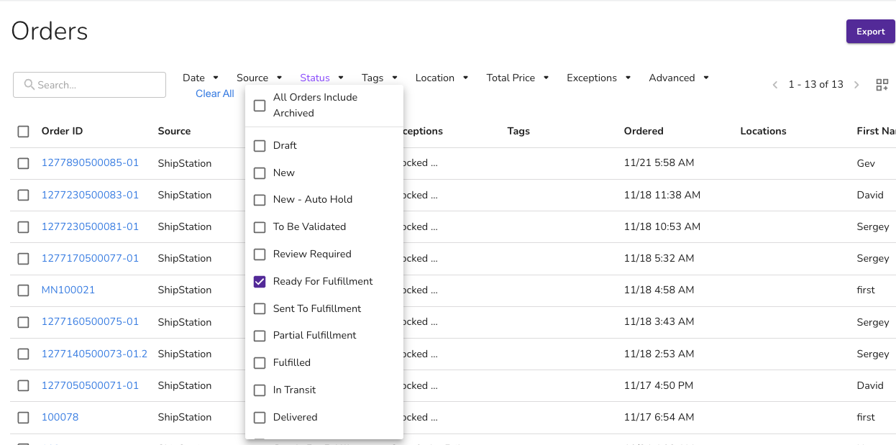
Task: Go to next page arrow
Action: point(856,85)
